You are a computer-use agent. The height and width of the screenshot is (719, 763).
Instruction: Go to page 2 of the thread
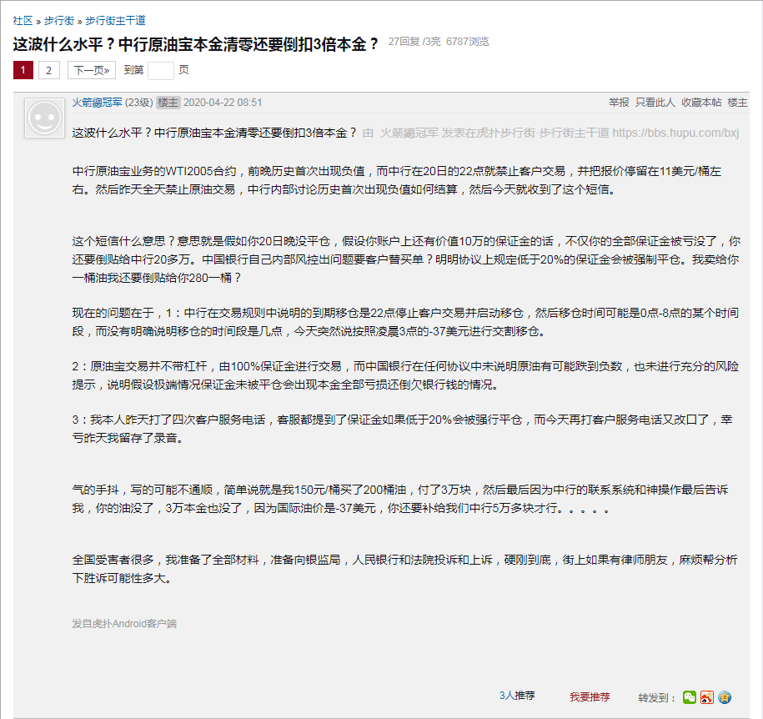click(x=48, y=70)
